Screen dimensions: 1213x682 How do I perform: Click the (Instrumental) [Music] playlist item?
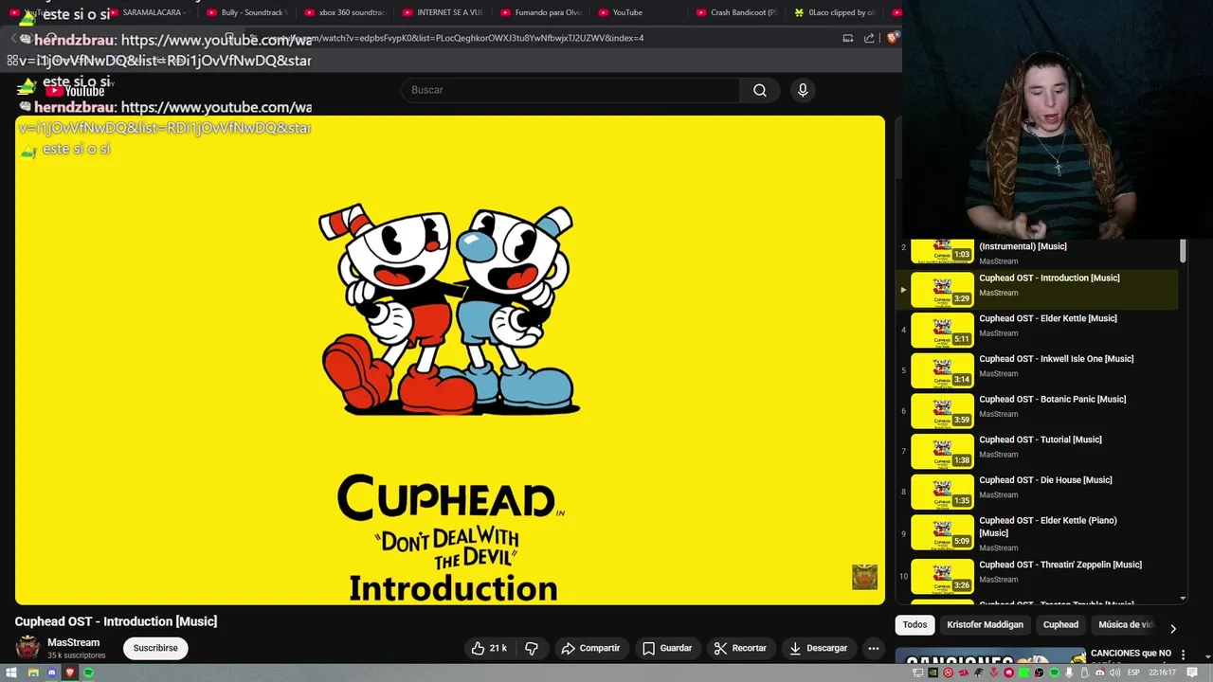click(1038, 253)
